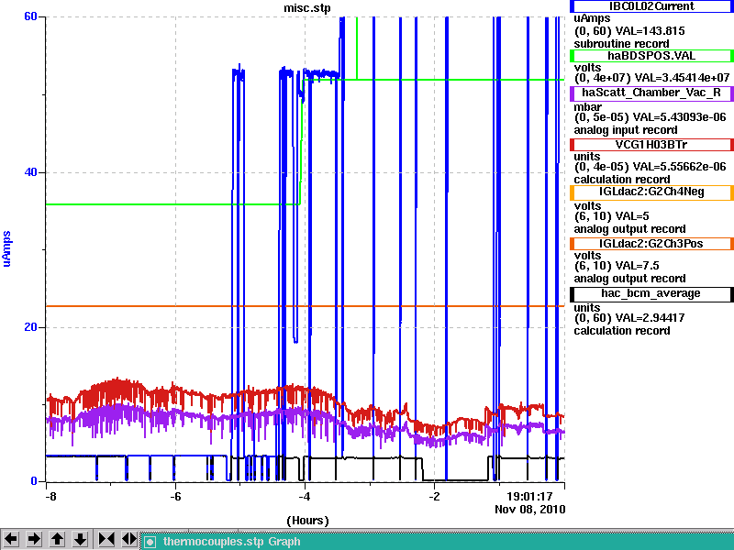
Task: Click the Nov 08, 2010 date label
Action: pyautogui.click(x=530, y=510)
